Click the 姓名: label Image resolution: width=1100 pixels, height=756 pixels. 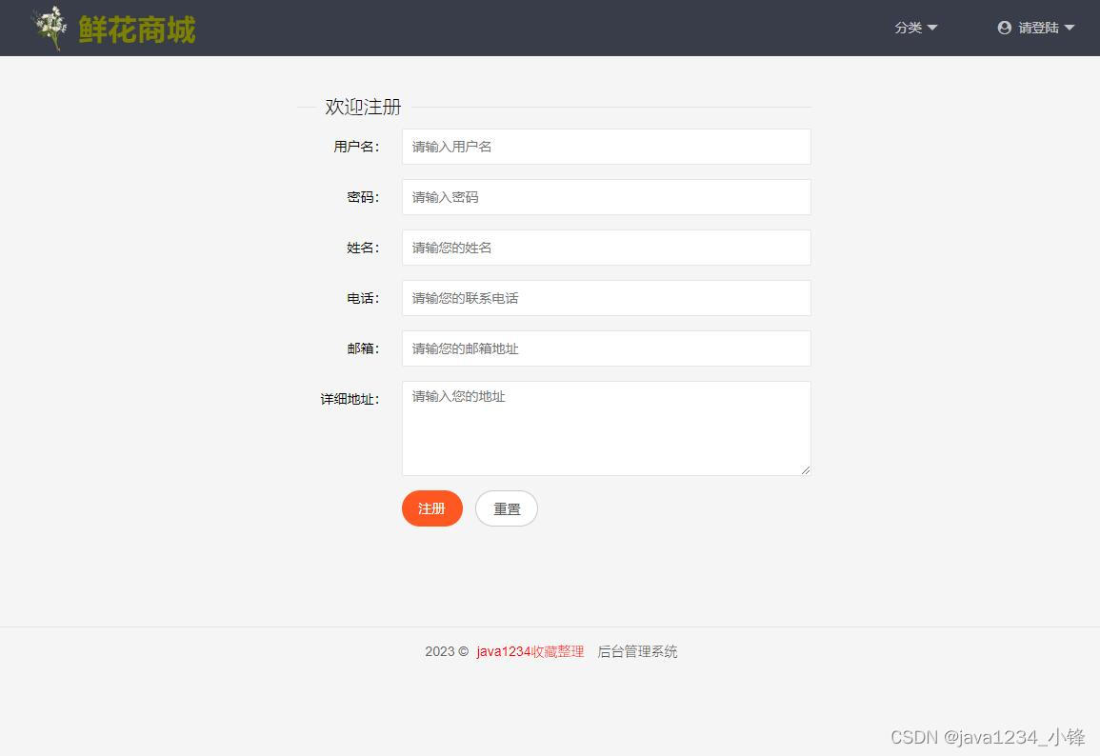click(x=363, y=248)
